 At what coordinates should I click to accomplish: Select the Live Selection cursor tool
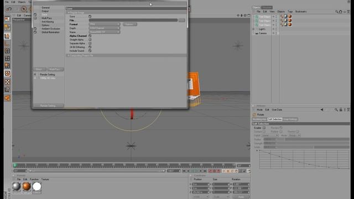coord(23,9)
